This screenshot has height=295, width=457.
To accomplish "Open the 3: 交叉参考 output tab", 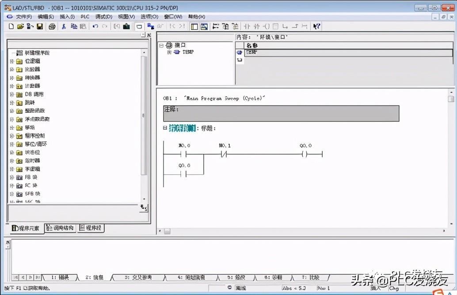I will pos(138,277).
